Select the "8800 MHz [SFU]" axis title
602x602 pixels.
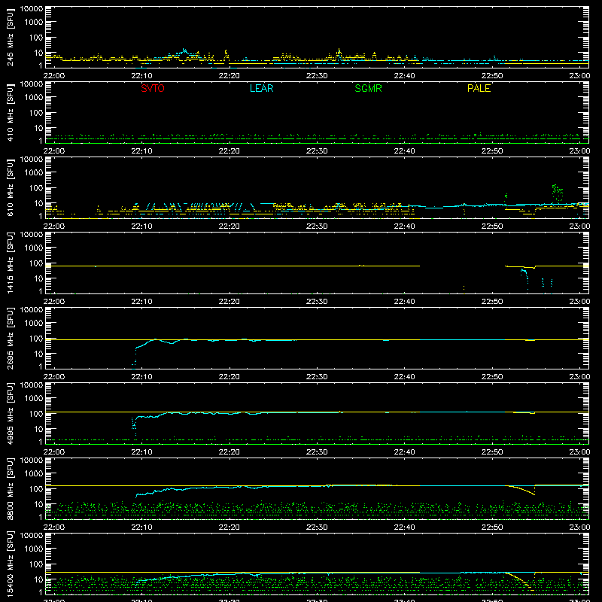click(x=11, y=489)
